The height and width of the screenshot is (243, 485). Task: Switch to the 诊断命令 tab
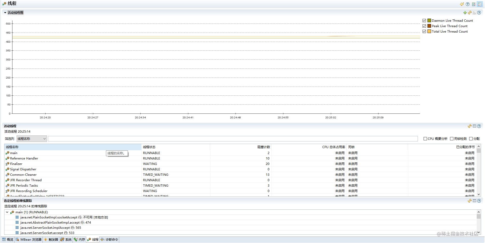(x=109, y=240)
